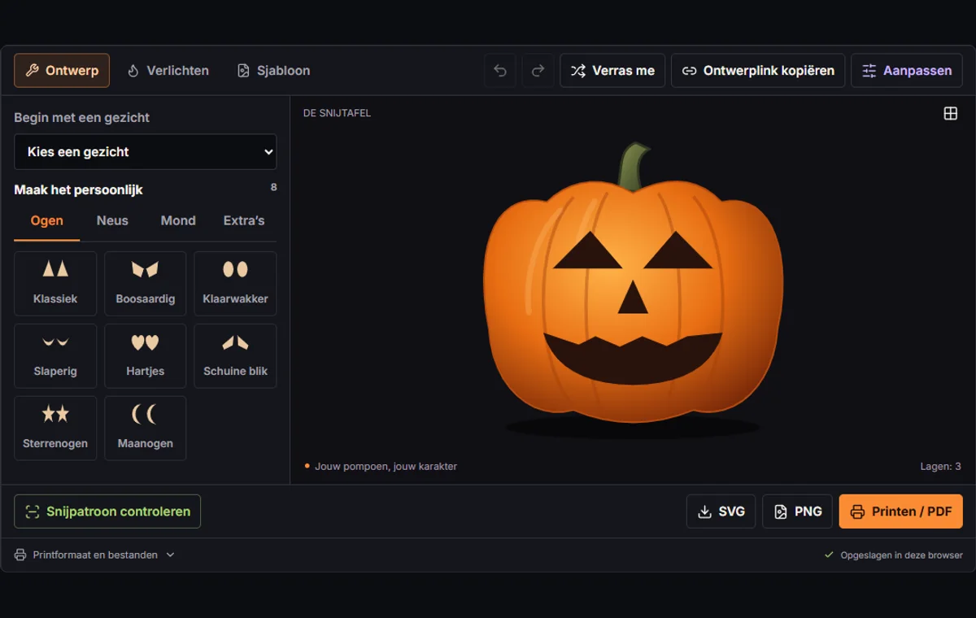Viewport: 976px width, 618px height.
Task: Select the Klaarwakker oval eyes
Action: coord(235,283)
